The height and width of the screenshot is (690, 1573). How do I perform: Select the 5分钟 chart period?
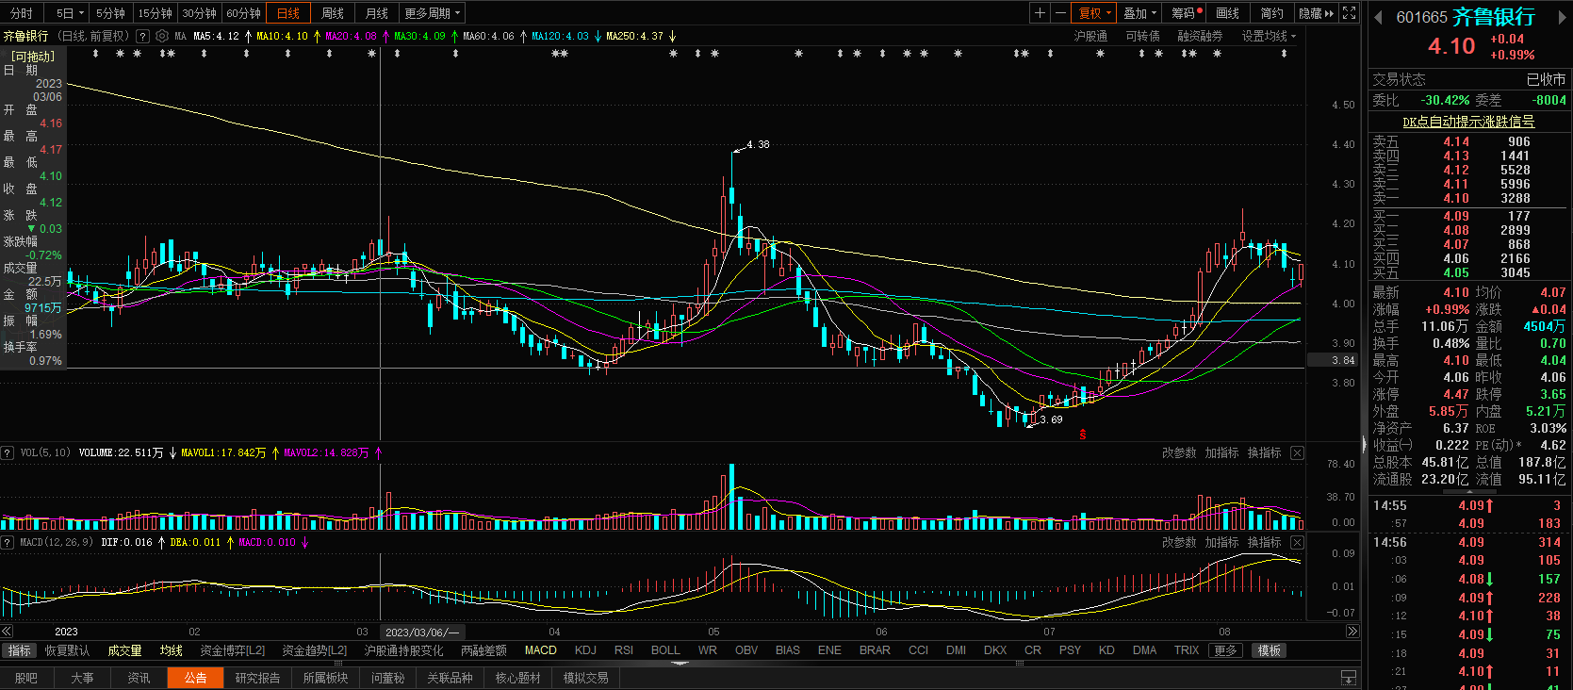(x=110, y=13)
